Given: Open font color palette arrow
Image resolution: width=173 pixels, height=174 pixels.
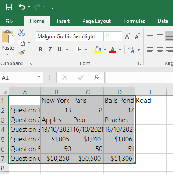Looking at the screenshot, I should (x=120, y=50).
